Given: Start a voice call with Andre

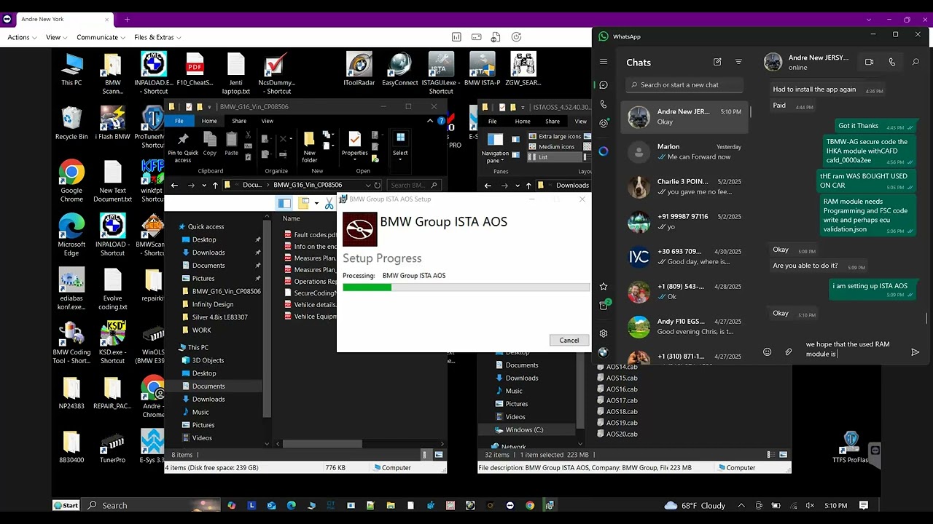Looking at the screenshot, I should click(892, 63).
